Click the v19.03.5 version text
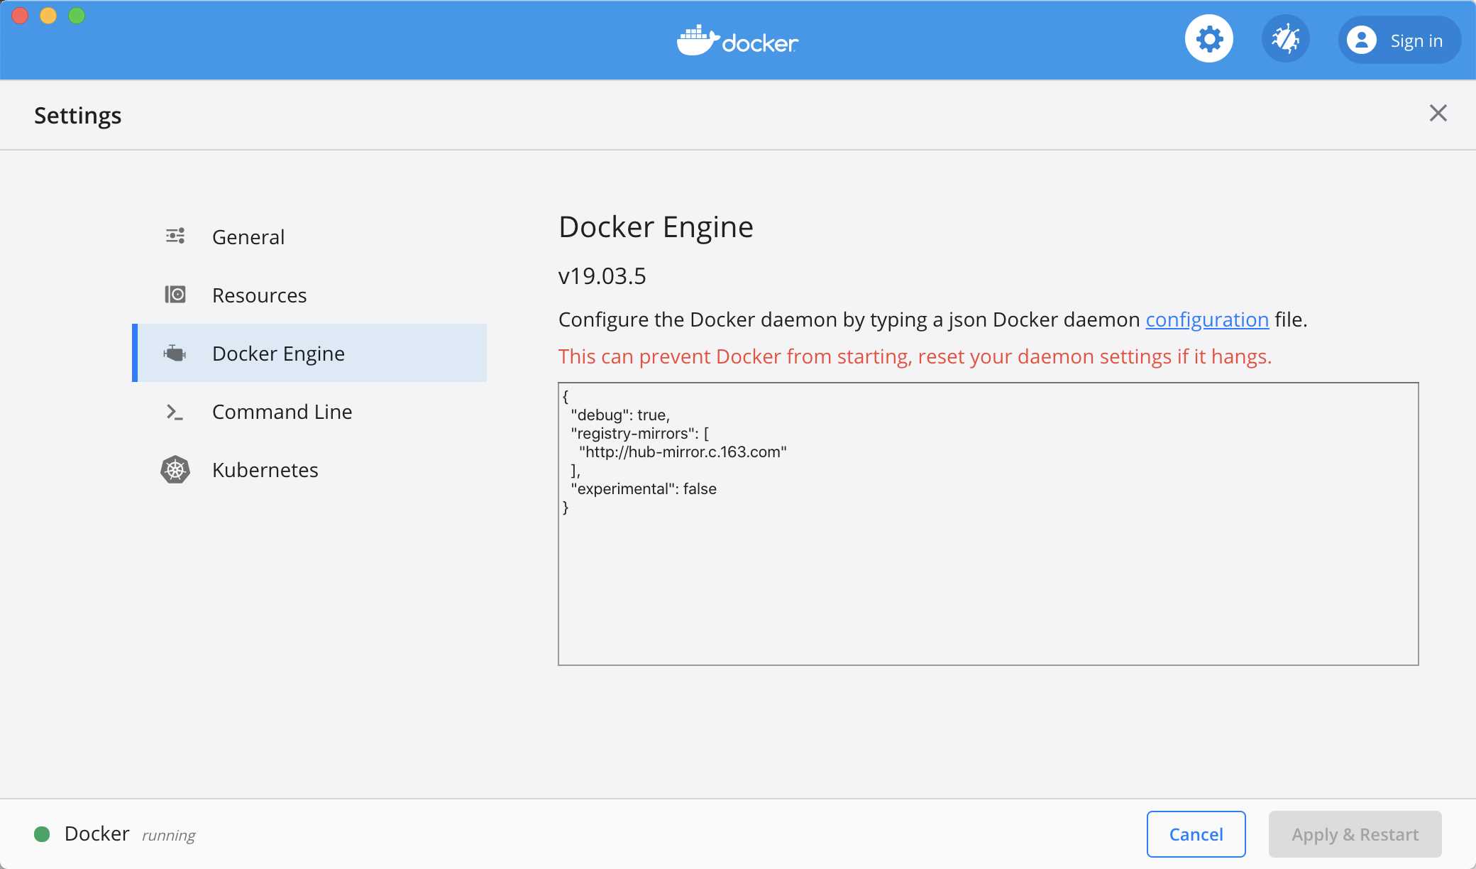This screenshot has height=869, width=1476. pyautogui.click(x=602, y=276)
